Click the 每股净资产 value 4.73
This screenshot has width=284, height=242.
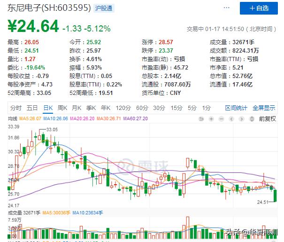click(47, 85)
